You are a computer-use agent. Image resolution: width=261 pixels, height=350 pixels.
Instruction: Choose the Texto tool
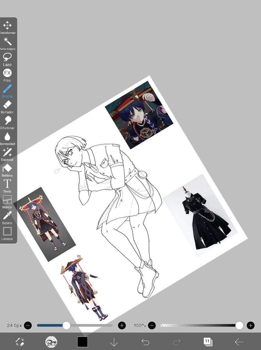[7, 186]
